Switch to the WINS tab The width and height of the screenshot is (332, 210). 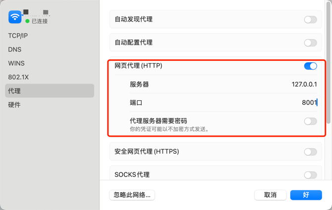[16, 64]
